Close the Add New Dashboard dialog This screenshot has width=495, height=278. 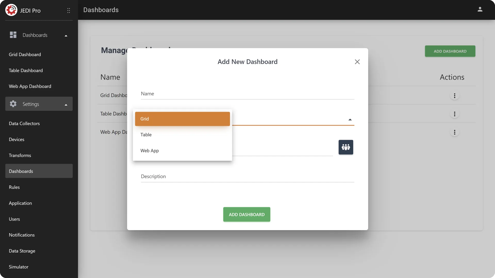click(357, 62)
